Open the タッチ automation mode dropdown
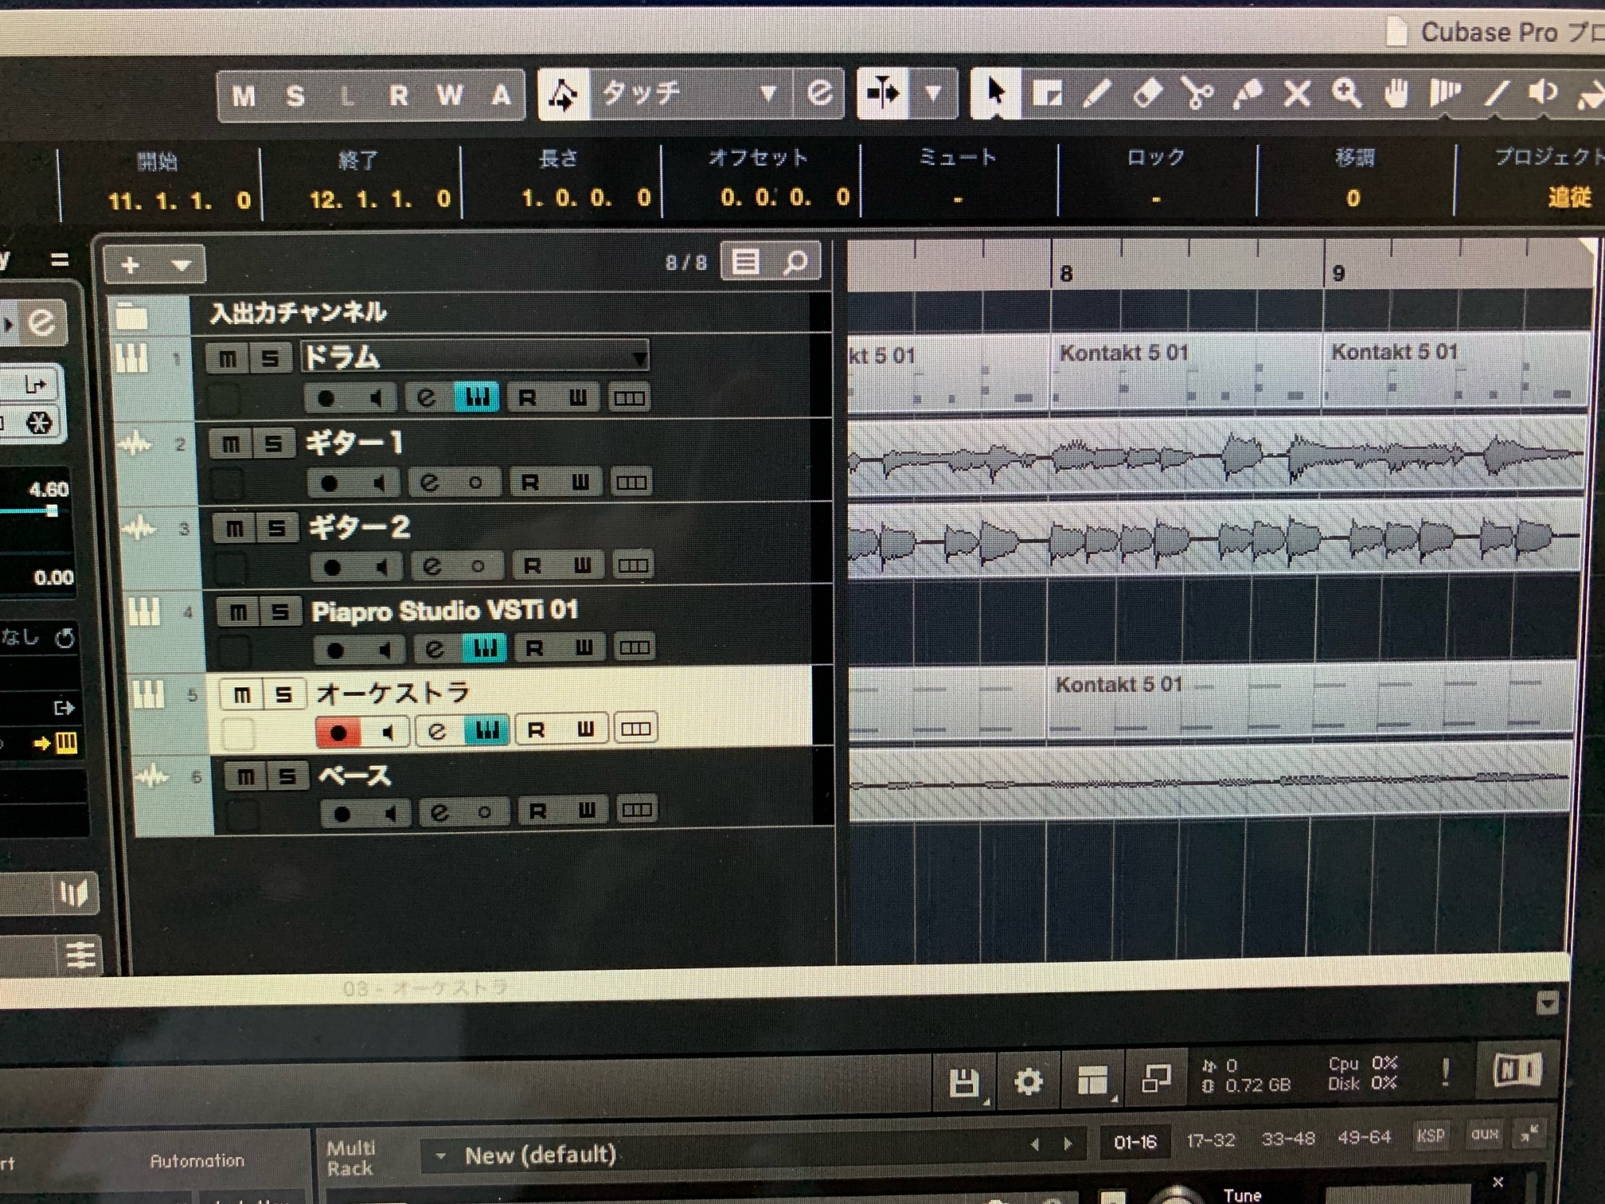The width and height of the screenshot is (1605, 1204). click(767, 94)
